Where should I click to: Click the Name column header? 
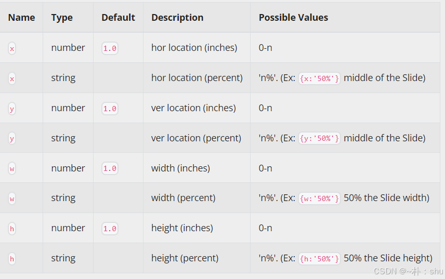tap(21, 18)
